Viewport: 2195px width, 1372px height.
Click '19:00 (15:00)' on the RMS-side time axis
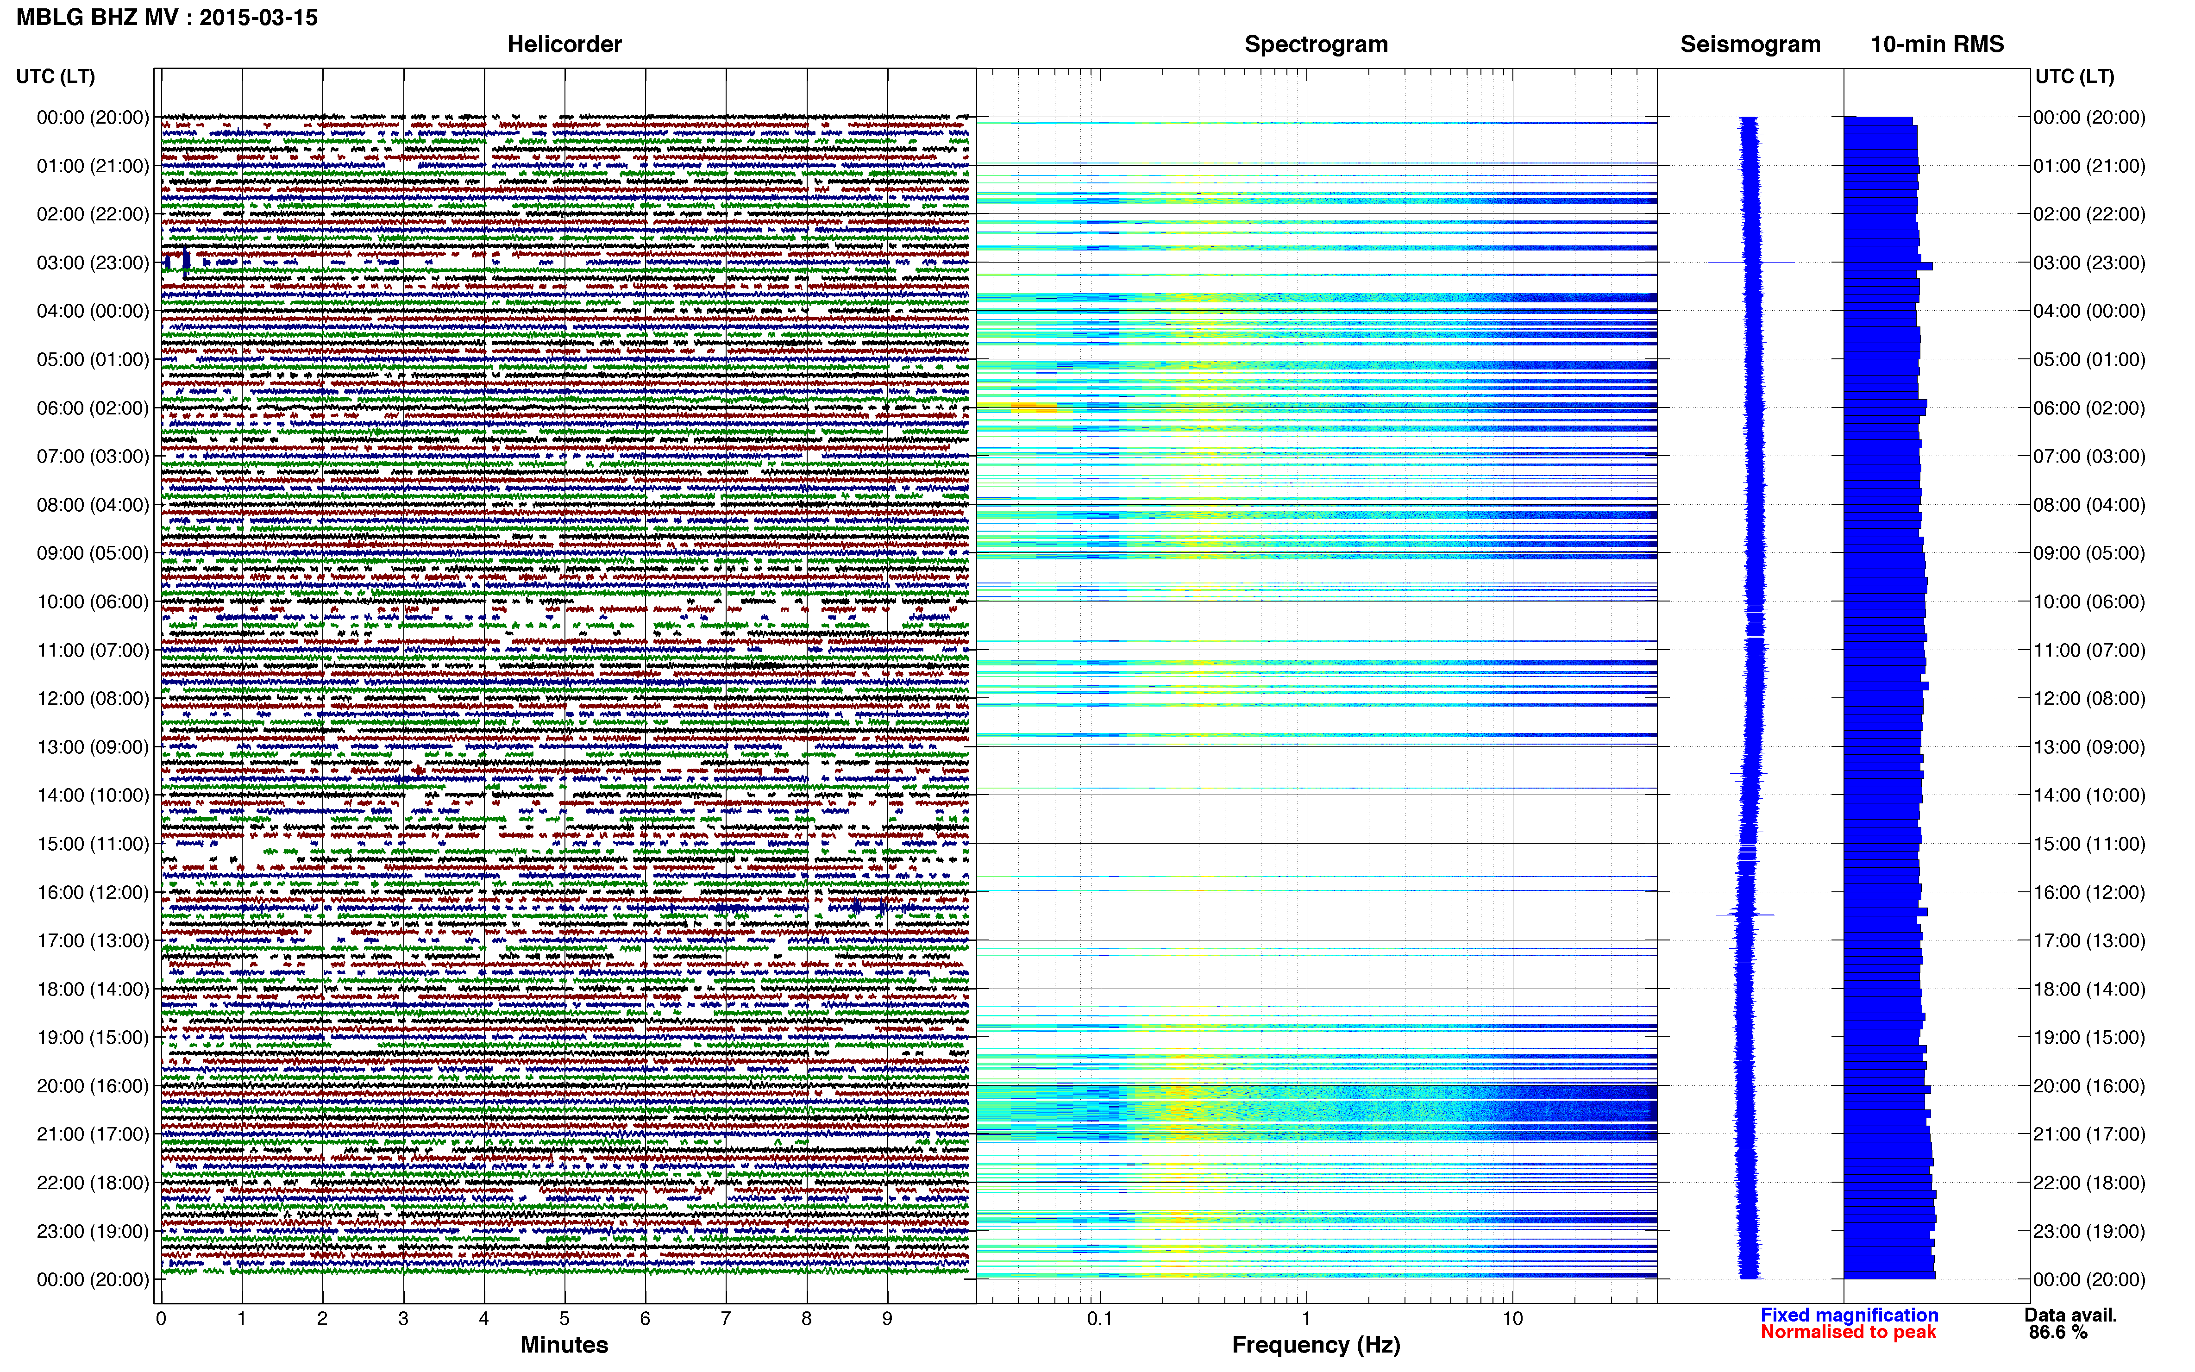(x=2089, y=1038)
